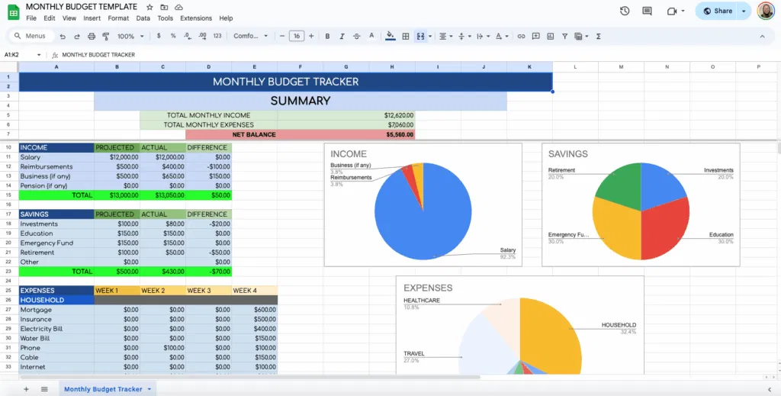Image resolution: width=781 pixels, height=396 pixels.
Task: Open version history
Action: tap(625, 11)
